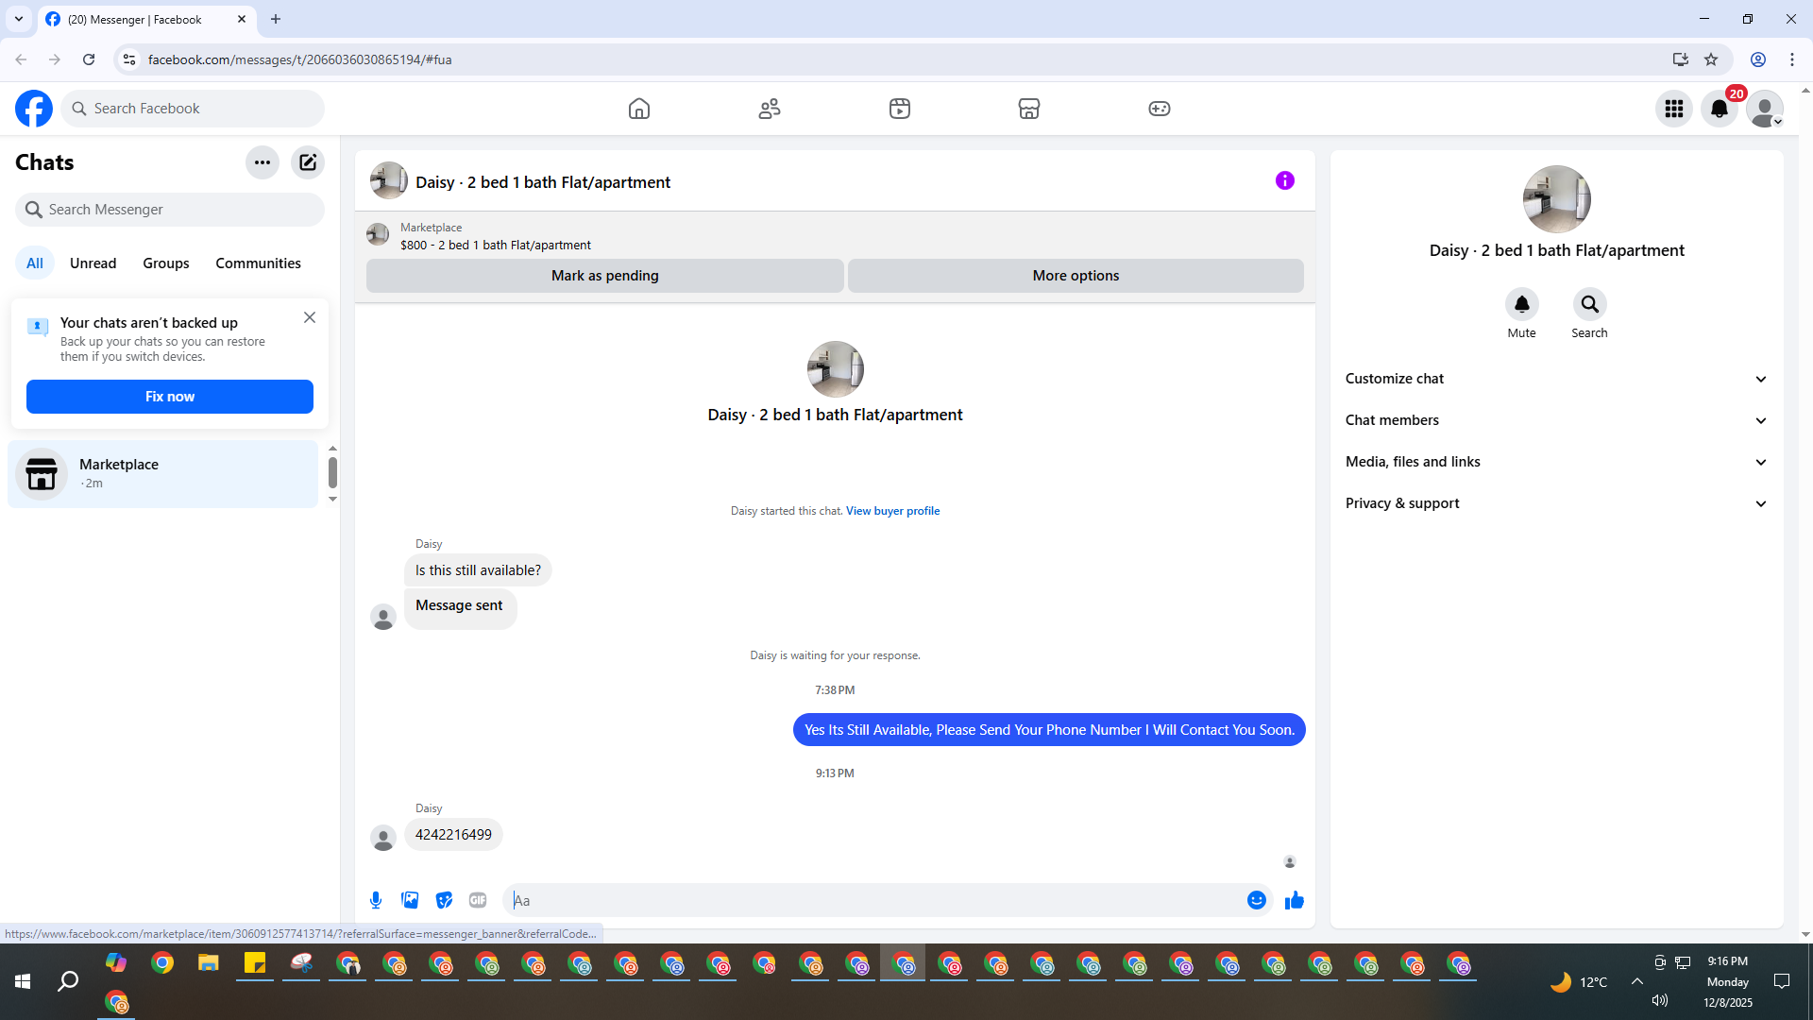
Task: Expand the Chat members section
Action: click(1556, 420)
